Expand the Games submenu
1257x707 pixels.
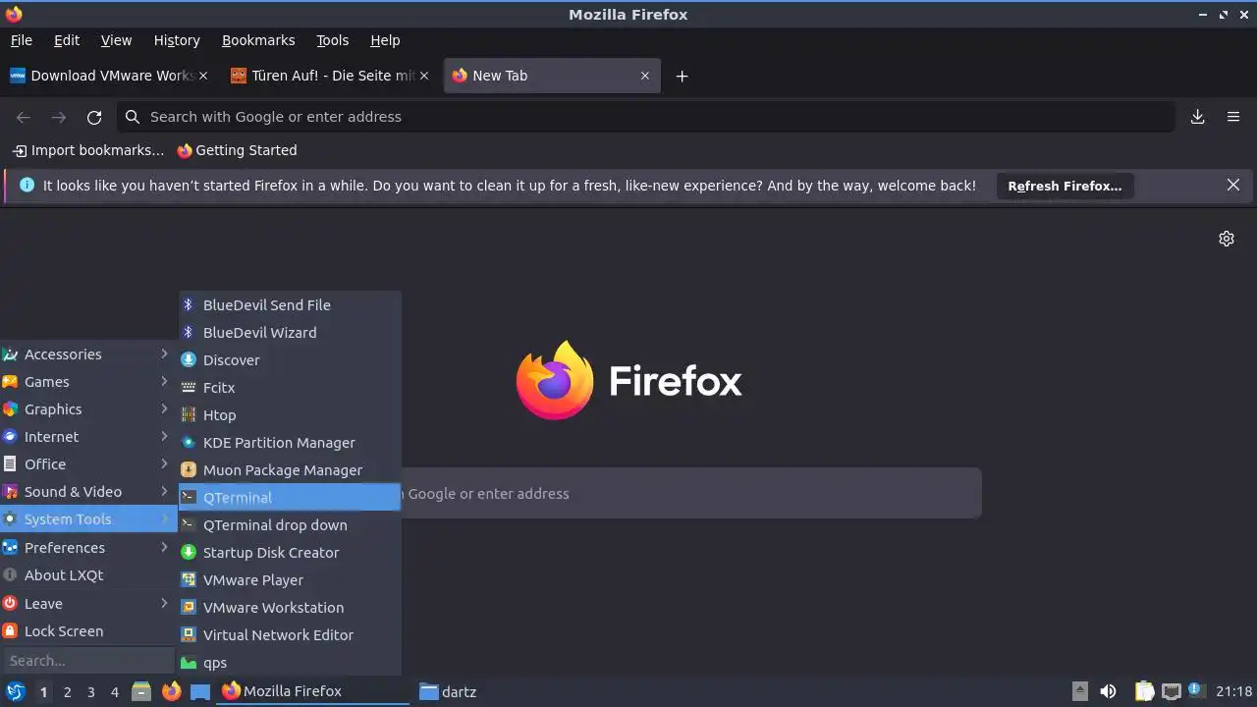87,382
